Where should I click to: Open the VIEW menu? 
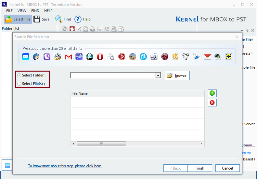(22, 11)
